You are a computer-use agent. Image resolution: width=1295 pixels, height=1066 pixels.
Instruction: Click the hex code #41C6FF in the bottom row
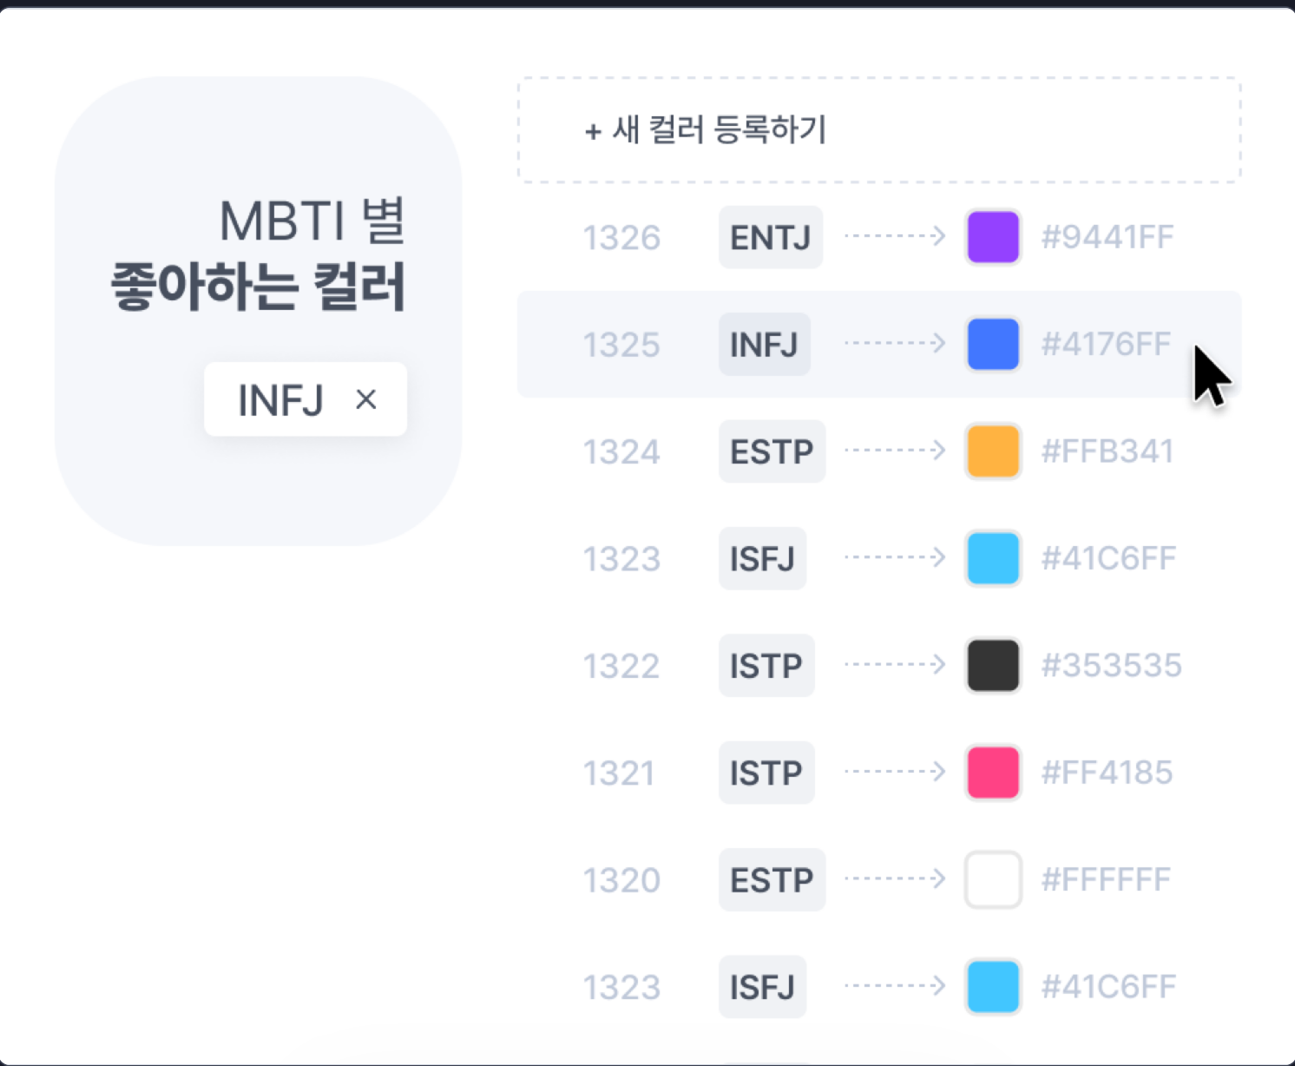coord(1108,987)
